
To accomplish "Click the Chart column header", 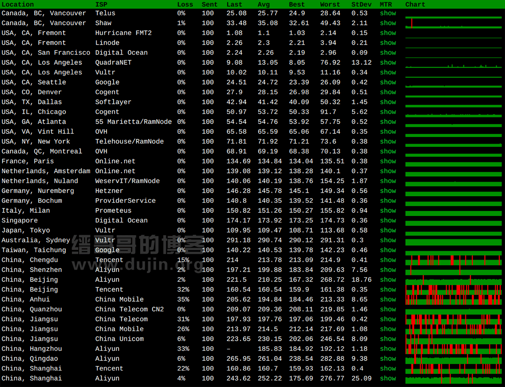I will point(415,5).
